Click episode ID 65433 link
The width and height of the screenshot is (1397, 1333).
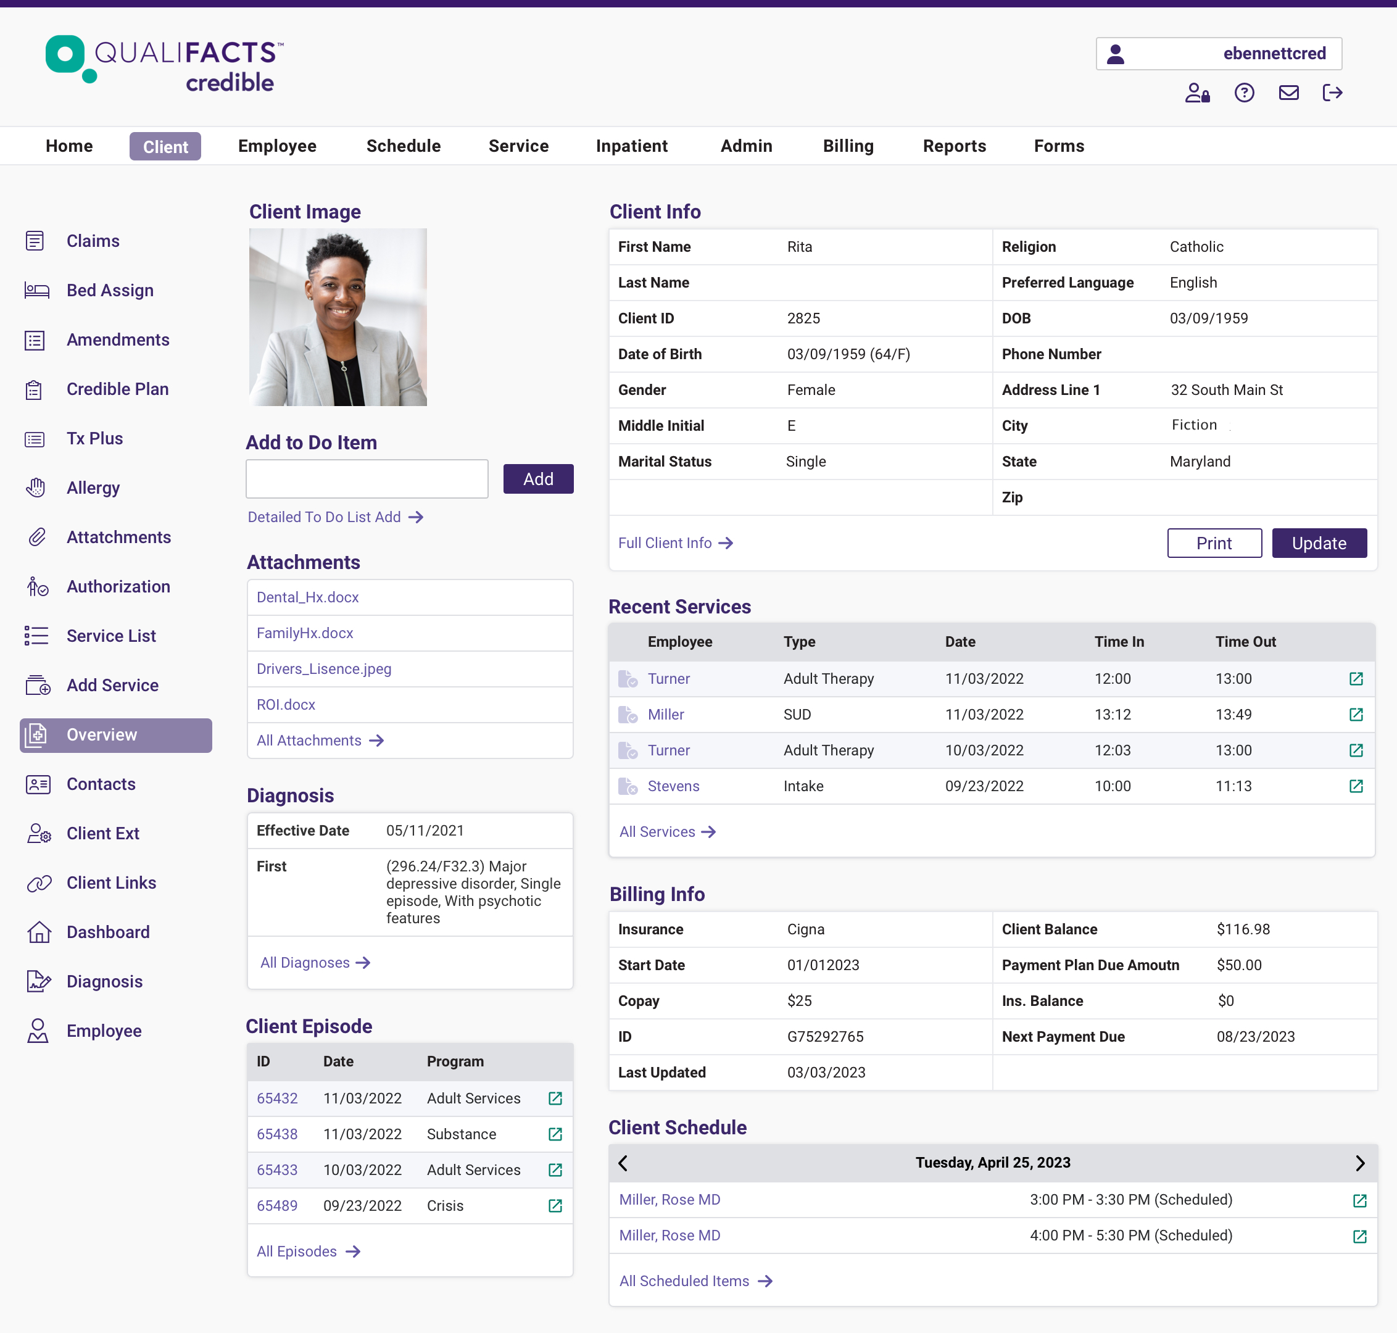pyautogui.click(x=277, y=1169)
